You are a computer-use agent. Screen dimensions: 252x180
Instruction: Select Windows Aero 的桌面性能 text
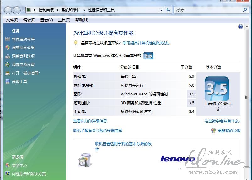tap(144, 94)
